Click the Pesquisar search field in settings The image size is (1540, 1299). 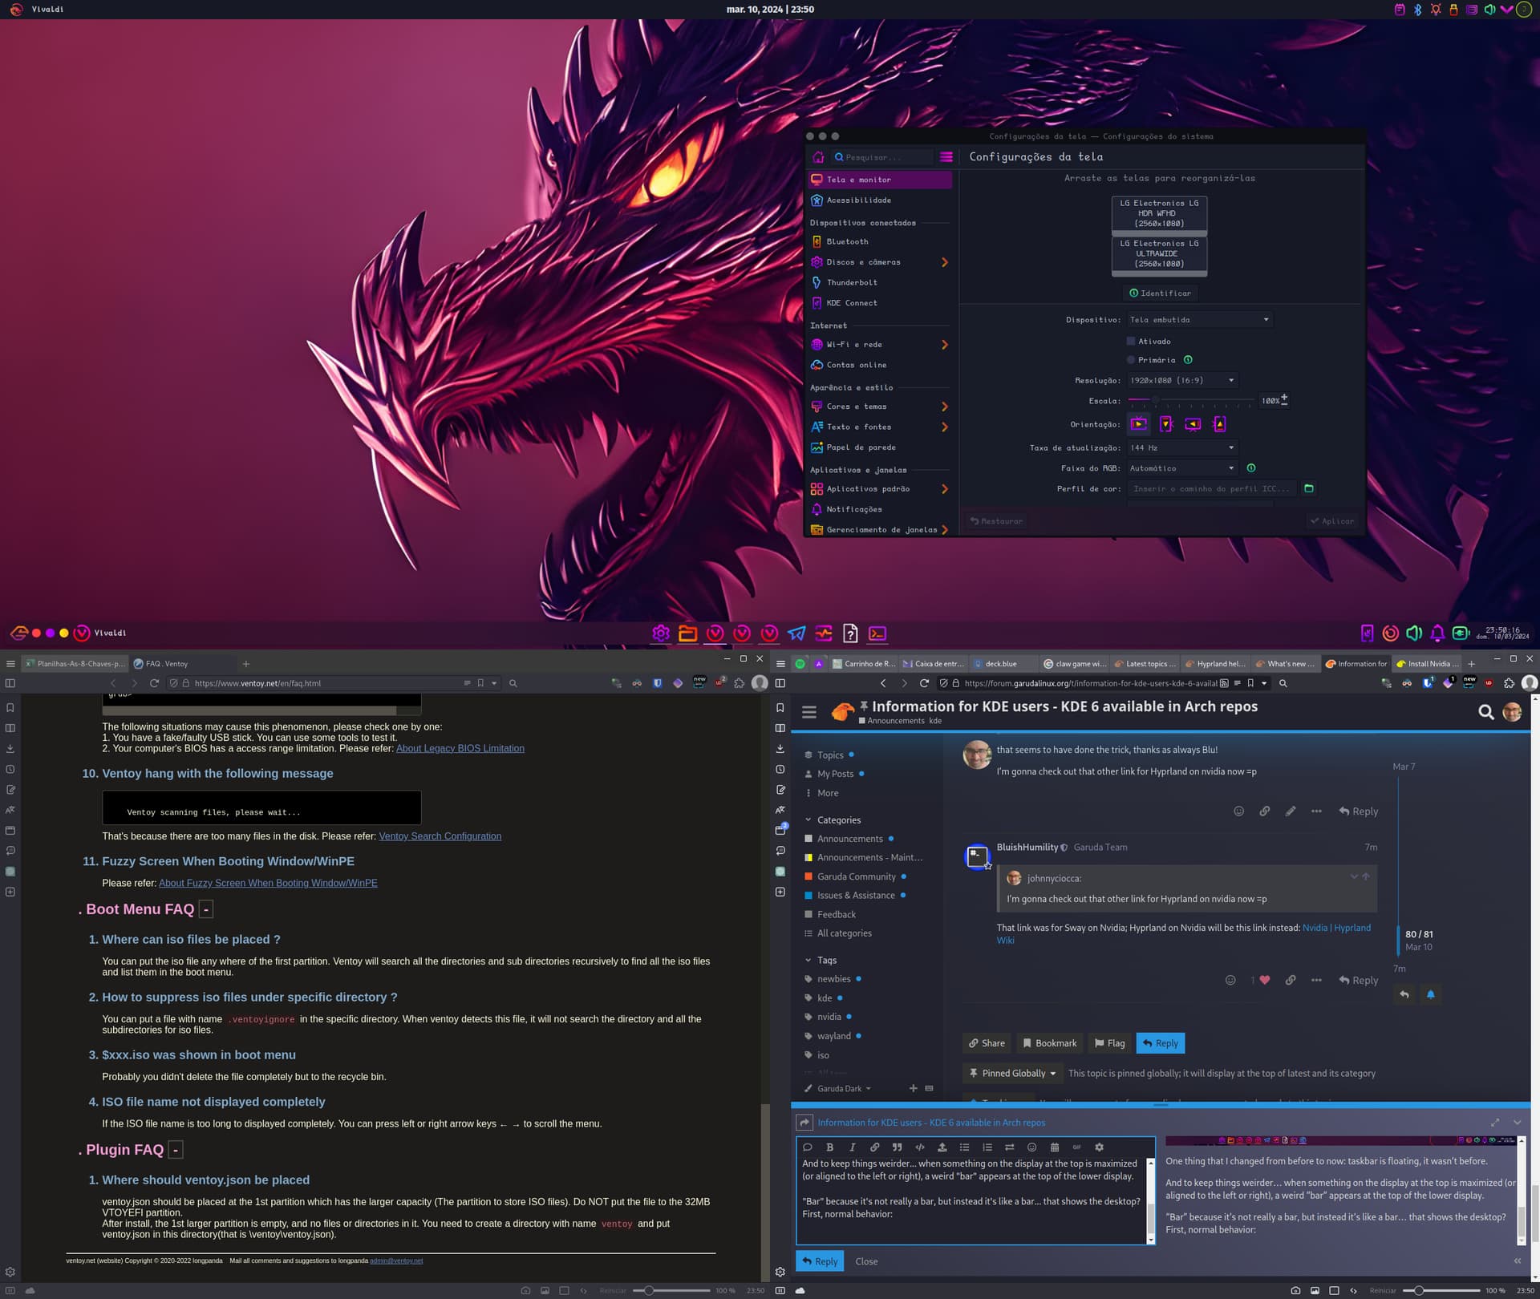(882, 157)
